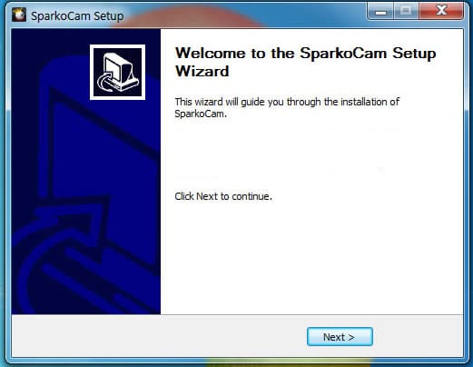Click the grayed-out maximize button
The height and width of the screenshot is (367, 473).
point(406,11)
